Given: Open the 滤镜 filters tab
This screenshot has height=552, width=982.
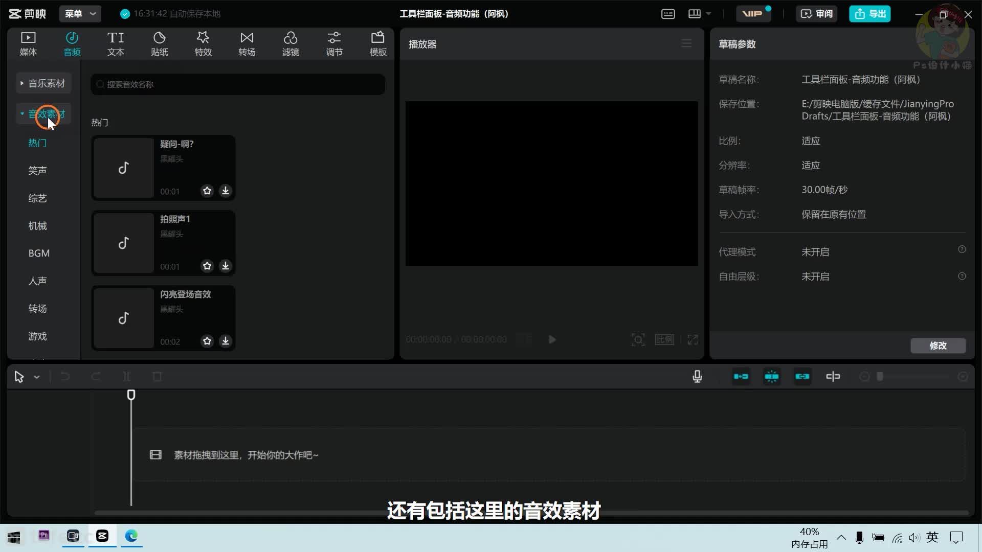Looking at the screenshot, I should pos(291,43).
